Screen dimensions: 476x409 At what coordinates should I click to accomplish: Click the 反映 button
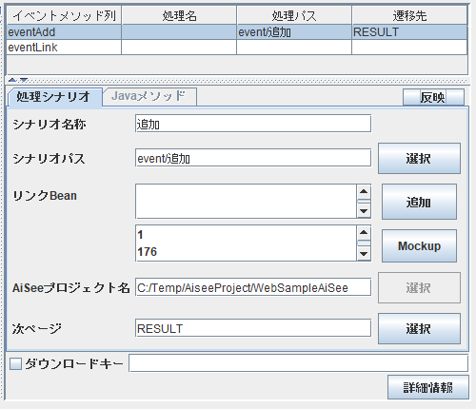pyautogui.click(x=433, y=97)
